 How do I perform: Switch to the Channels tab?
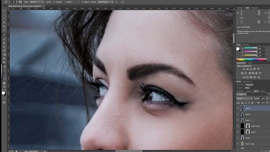pos(240,88)
